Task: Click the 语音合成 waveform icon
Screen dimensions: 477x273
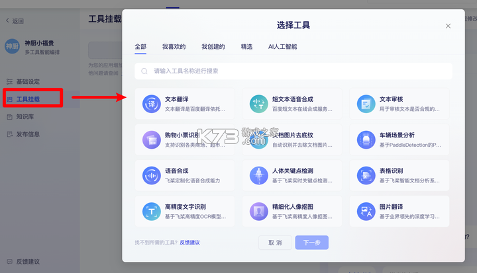Action: click(152, 176)
